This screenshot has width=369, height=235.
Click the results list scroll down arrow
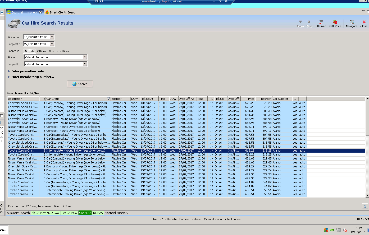(x=367, y=195)
